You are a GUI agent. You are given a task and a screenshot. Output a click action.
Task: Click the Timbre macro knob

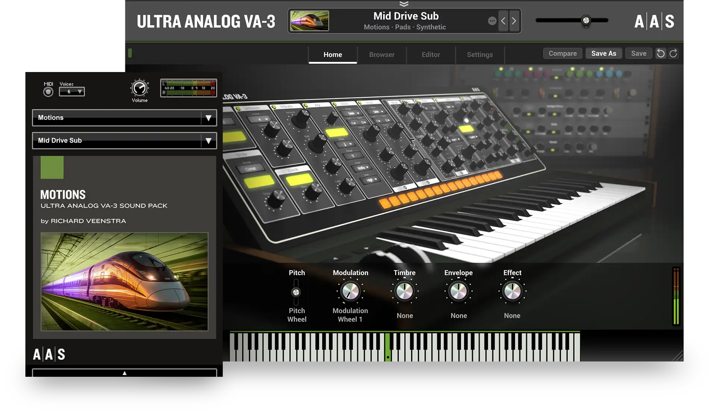pos(404,291)
